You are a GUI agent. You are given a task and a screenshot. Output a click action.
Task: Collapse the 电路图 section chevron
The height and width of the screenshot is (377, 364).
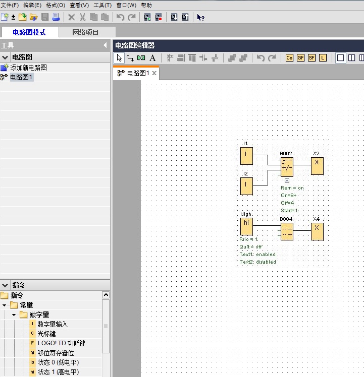pos(5,57)
